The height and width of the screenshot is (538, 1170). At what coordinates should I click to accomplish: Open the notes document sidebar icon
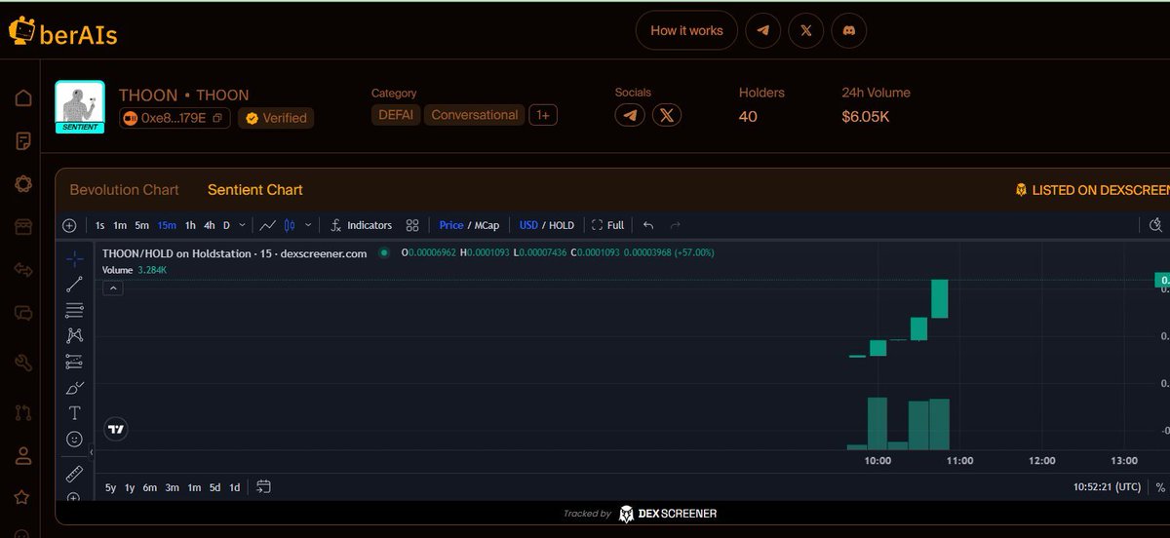tap(23, 141)
